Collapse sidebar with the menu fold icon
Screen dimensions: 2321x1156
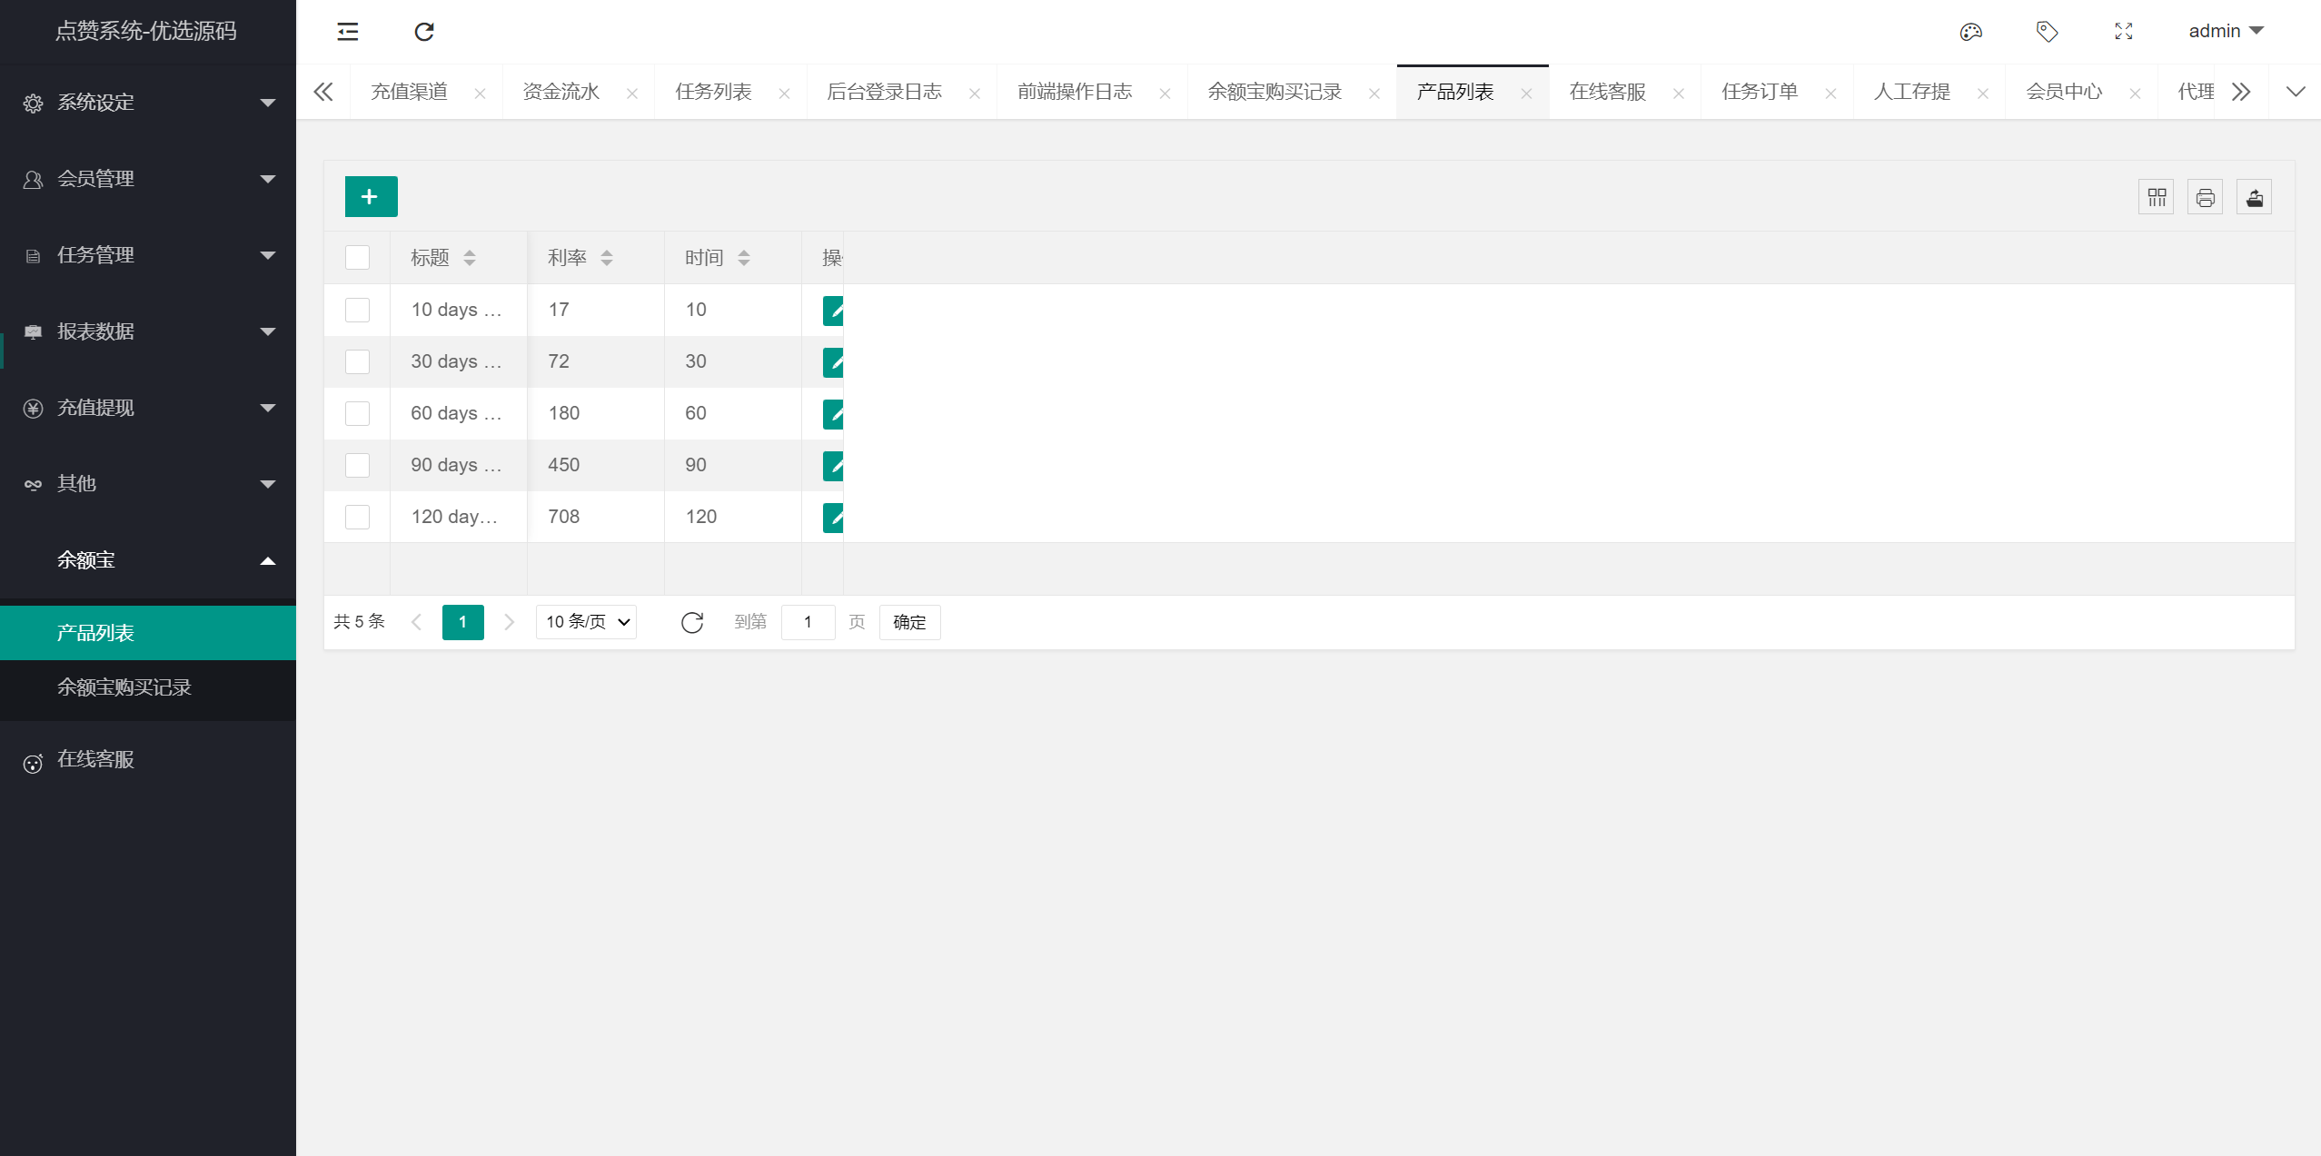click(x=348, y=32)
